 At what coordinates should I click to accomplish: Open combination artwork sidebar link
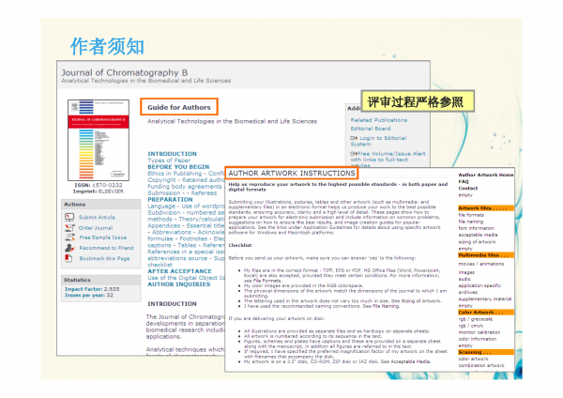[481, 365]
